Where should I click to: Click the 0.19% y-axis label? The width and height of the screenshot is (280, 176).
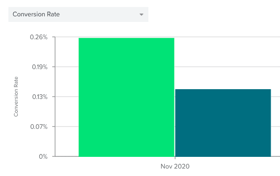click(x=40, y=67)
